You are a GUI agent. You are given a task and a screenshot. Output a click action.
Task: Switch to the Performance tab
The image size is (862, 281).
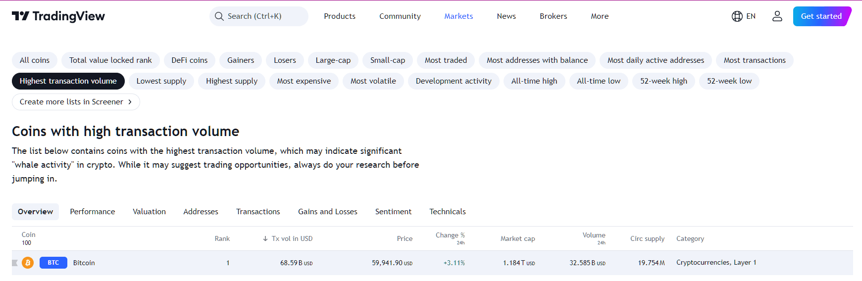point(93,212)
